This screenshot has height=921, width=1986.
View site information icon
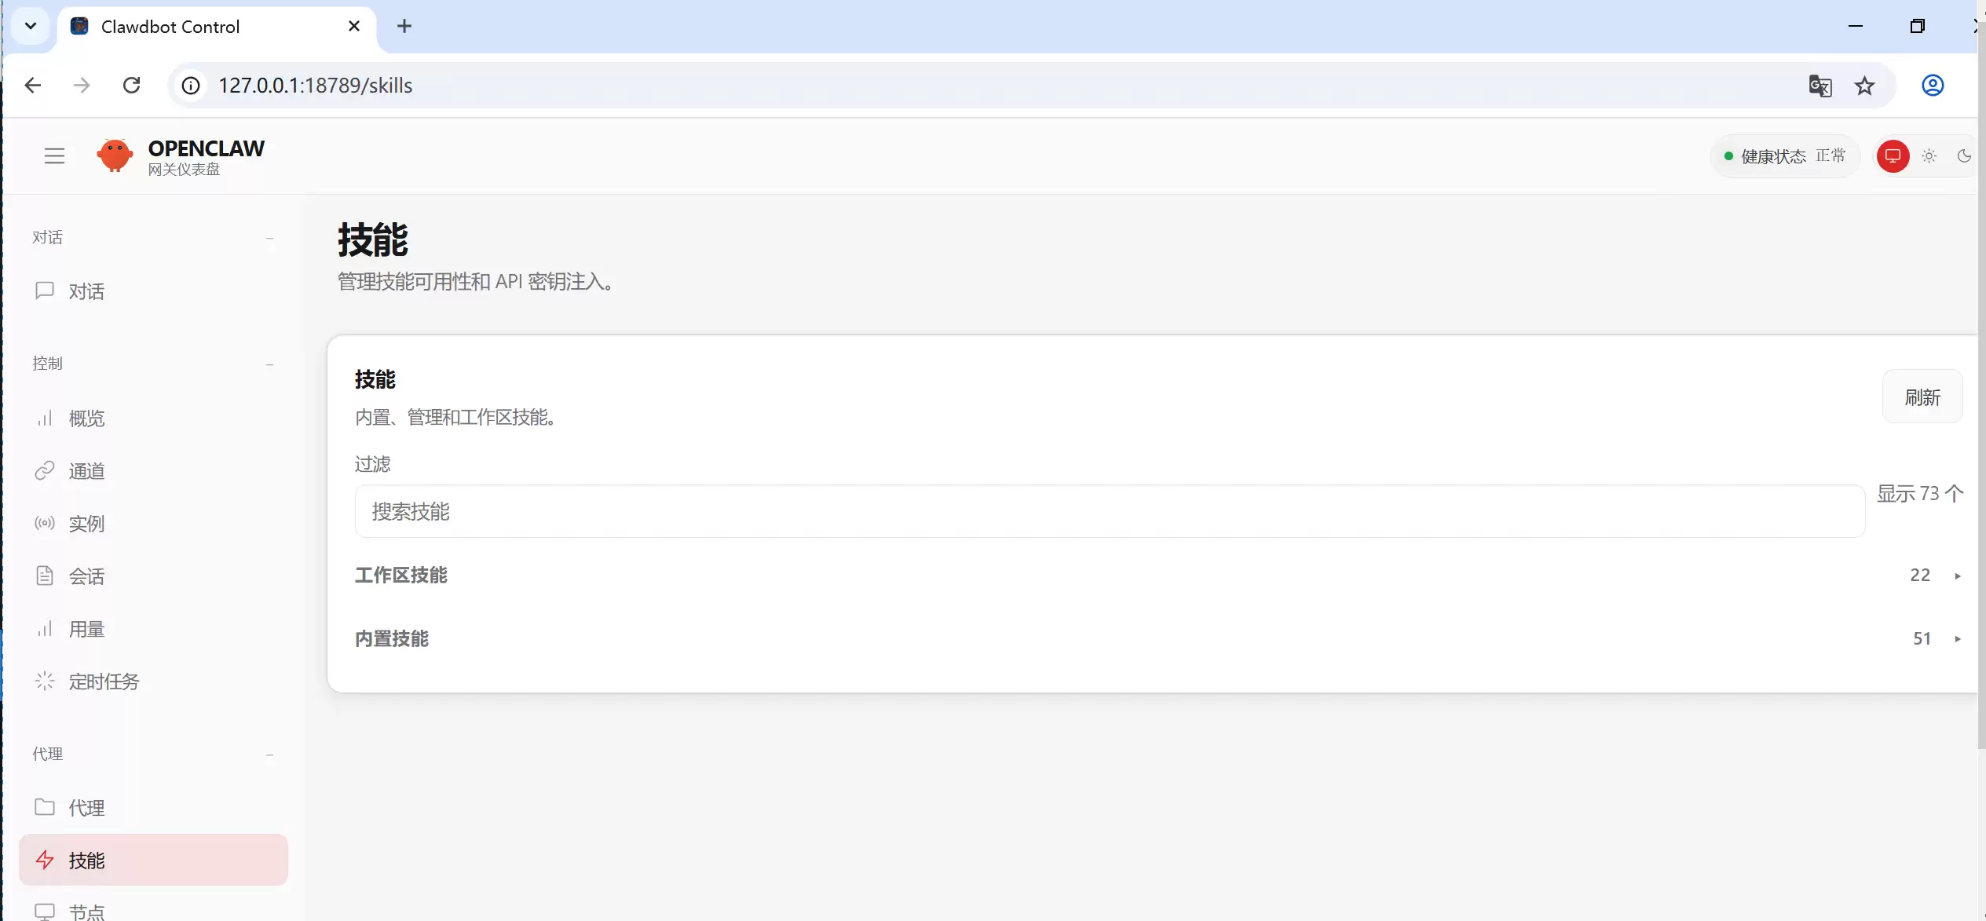coord(191,86)
